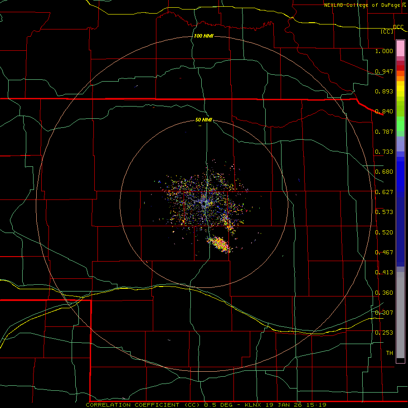This screenshot has width=408, height=408.
Task: Click the 0.360 legend value
Action: (384, 293)
